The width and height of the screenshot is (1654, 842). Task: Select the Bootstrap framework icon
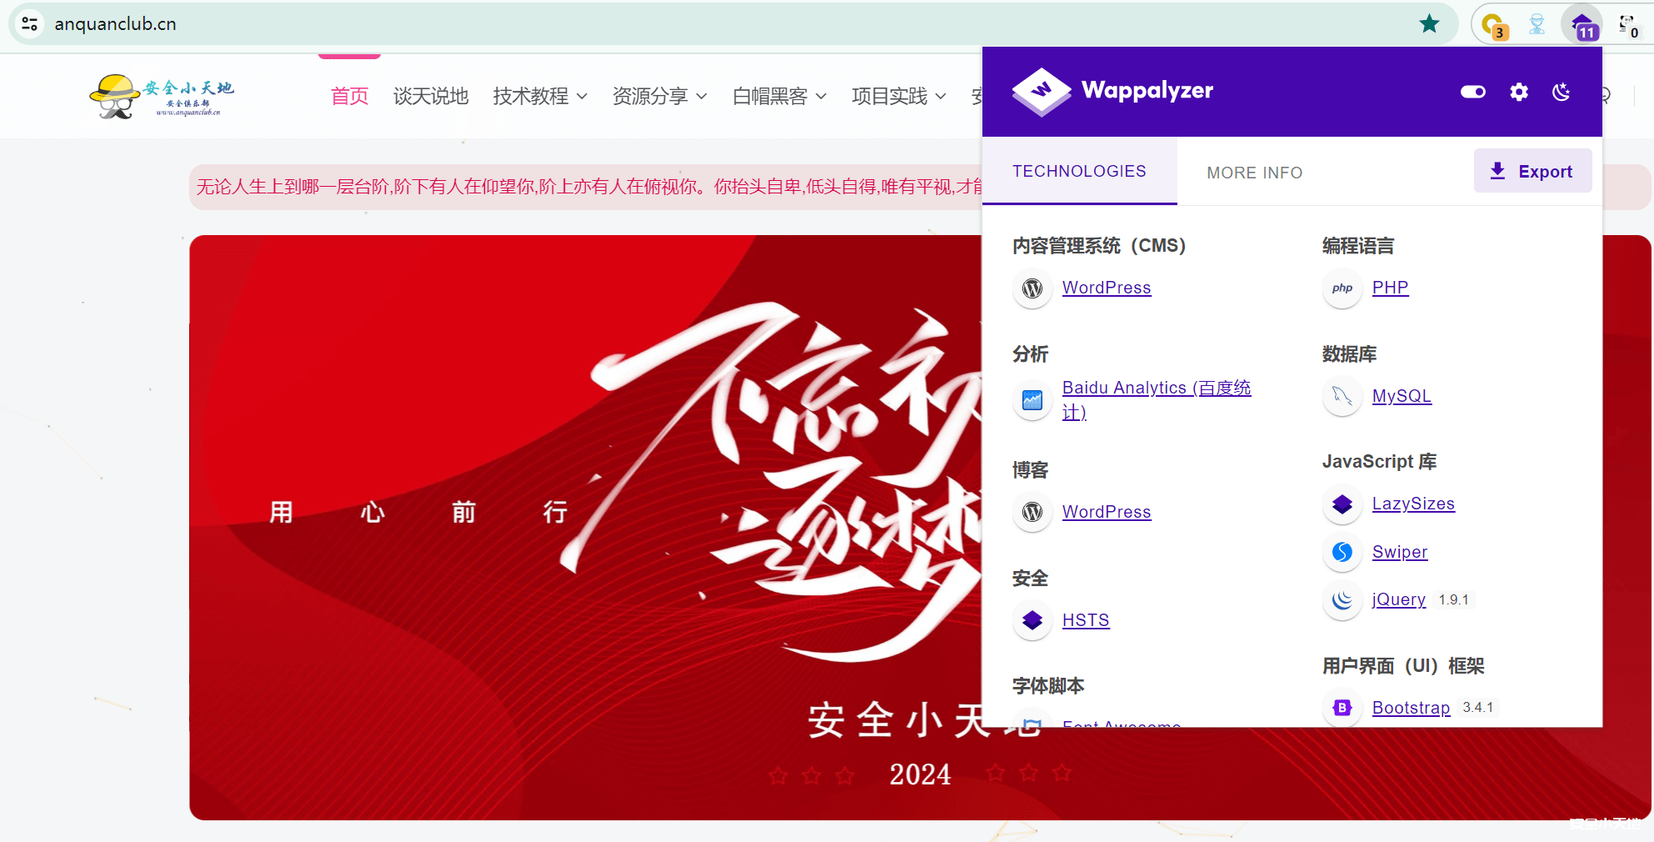point(1342,708)
